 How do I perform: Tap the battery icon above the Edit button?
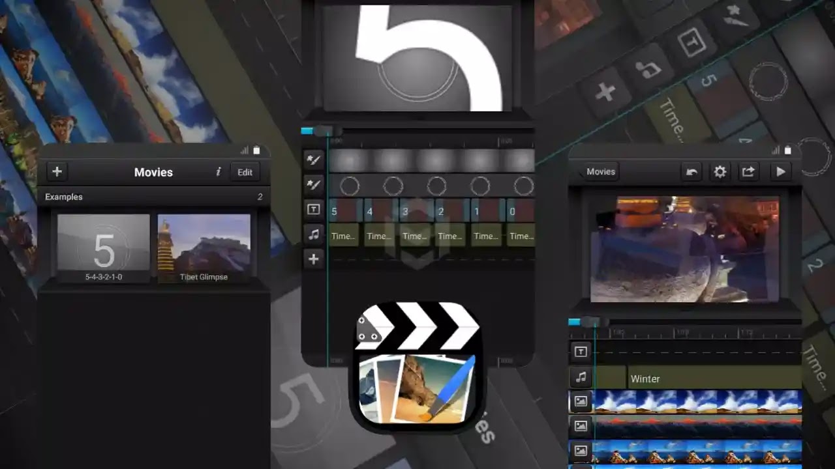[256, 150]
